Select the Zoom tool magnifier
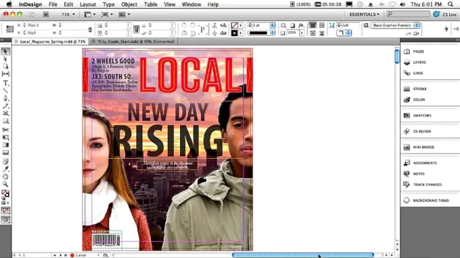This screenshot has height=258, width=460. (5, 184)
